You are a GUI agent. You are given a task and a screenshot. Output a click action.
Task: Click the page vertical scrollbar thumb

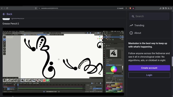tap(172, 61)
